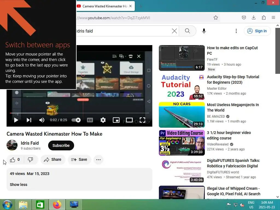Like the video with thumbs up
Screen dimensions: 280x210
click(15, 160)
